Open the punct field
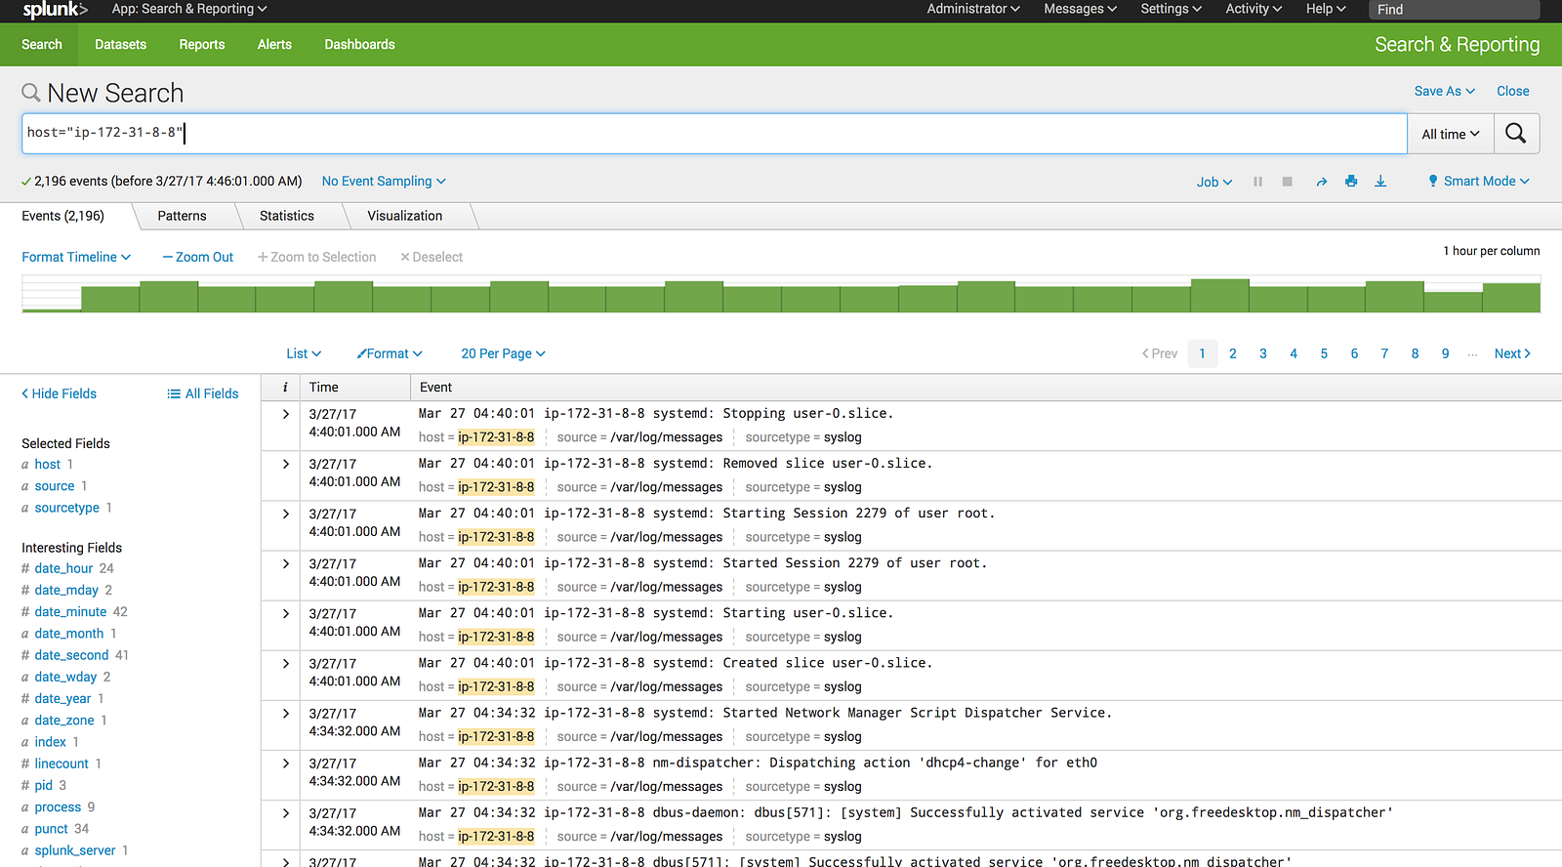The width and height of the screenshot is (1562, 867). (52, 829)
